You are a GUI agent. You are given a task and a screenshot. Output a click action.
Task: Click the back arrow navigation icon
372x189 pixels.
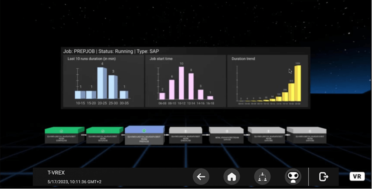(x=201, y=177)
